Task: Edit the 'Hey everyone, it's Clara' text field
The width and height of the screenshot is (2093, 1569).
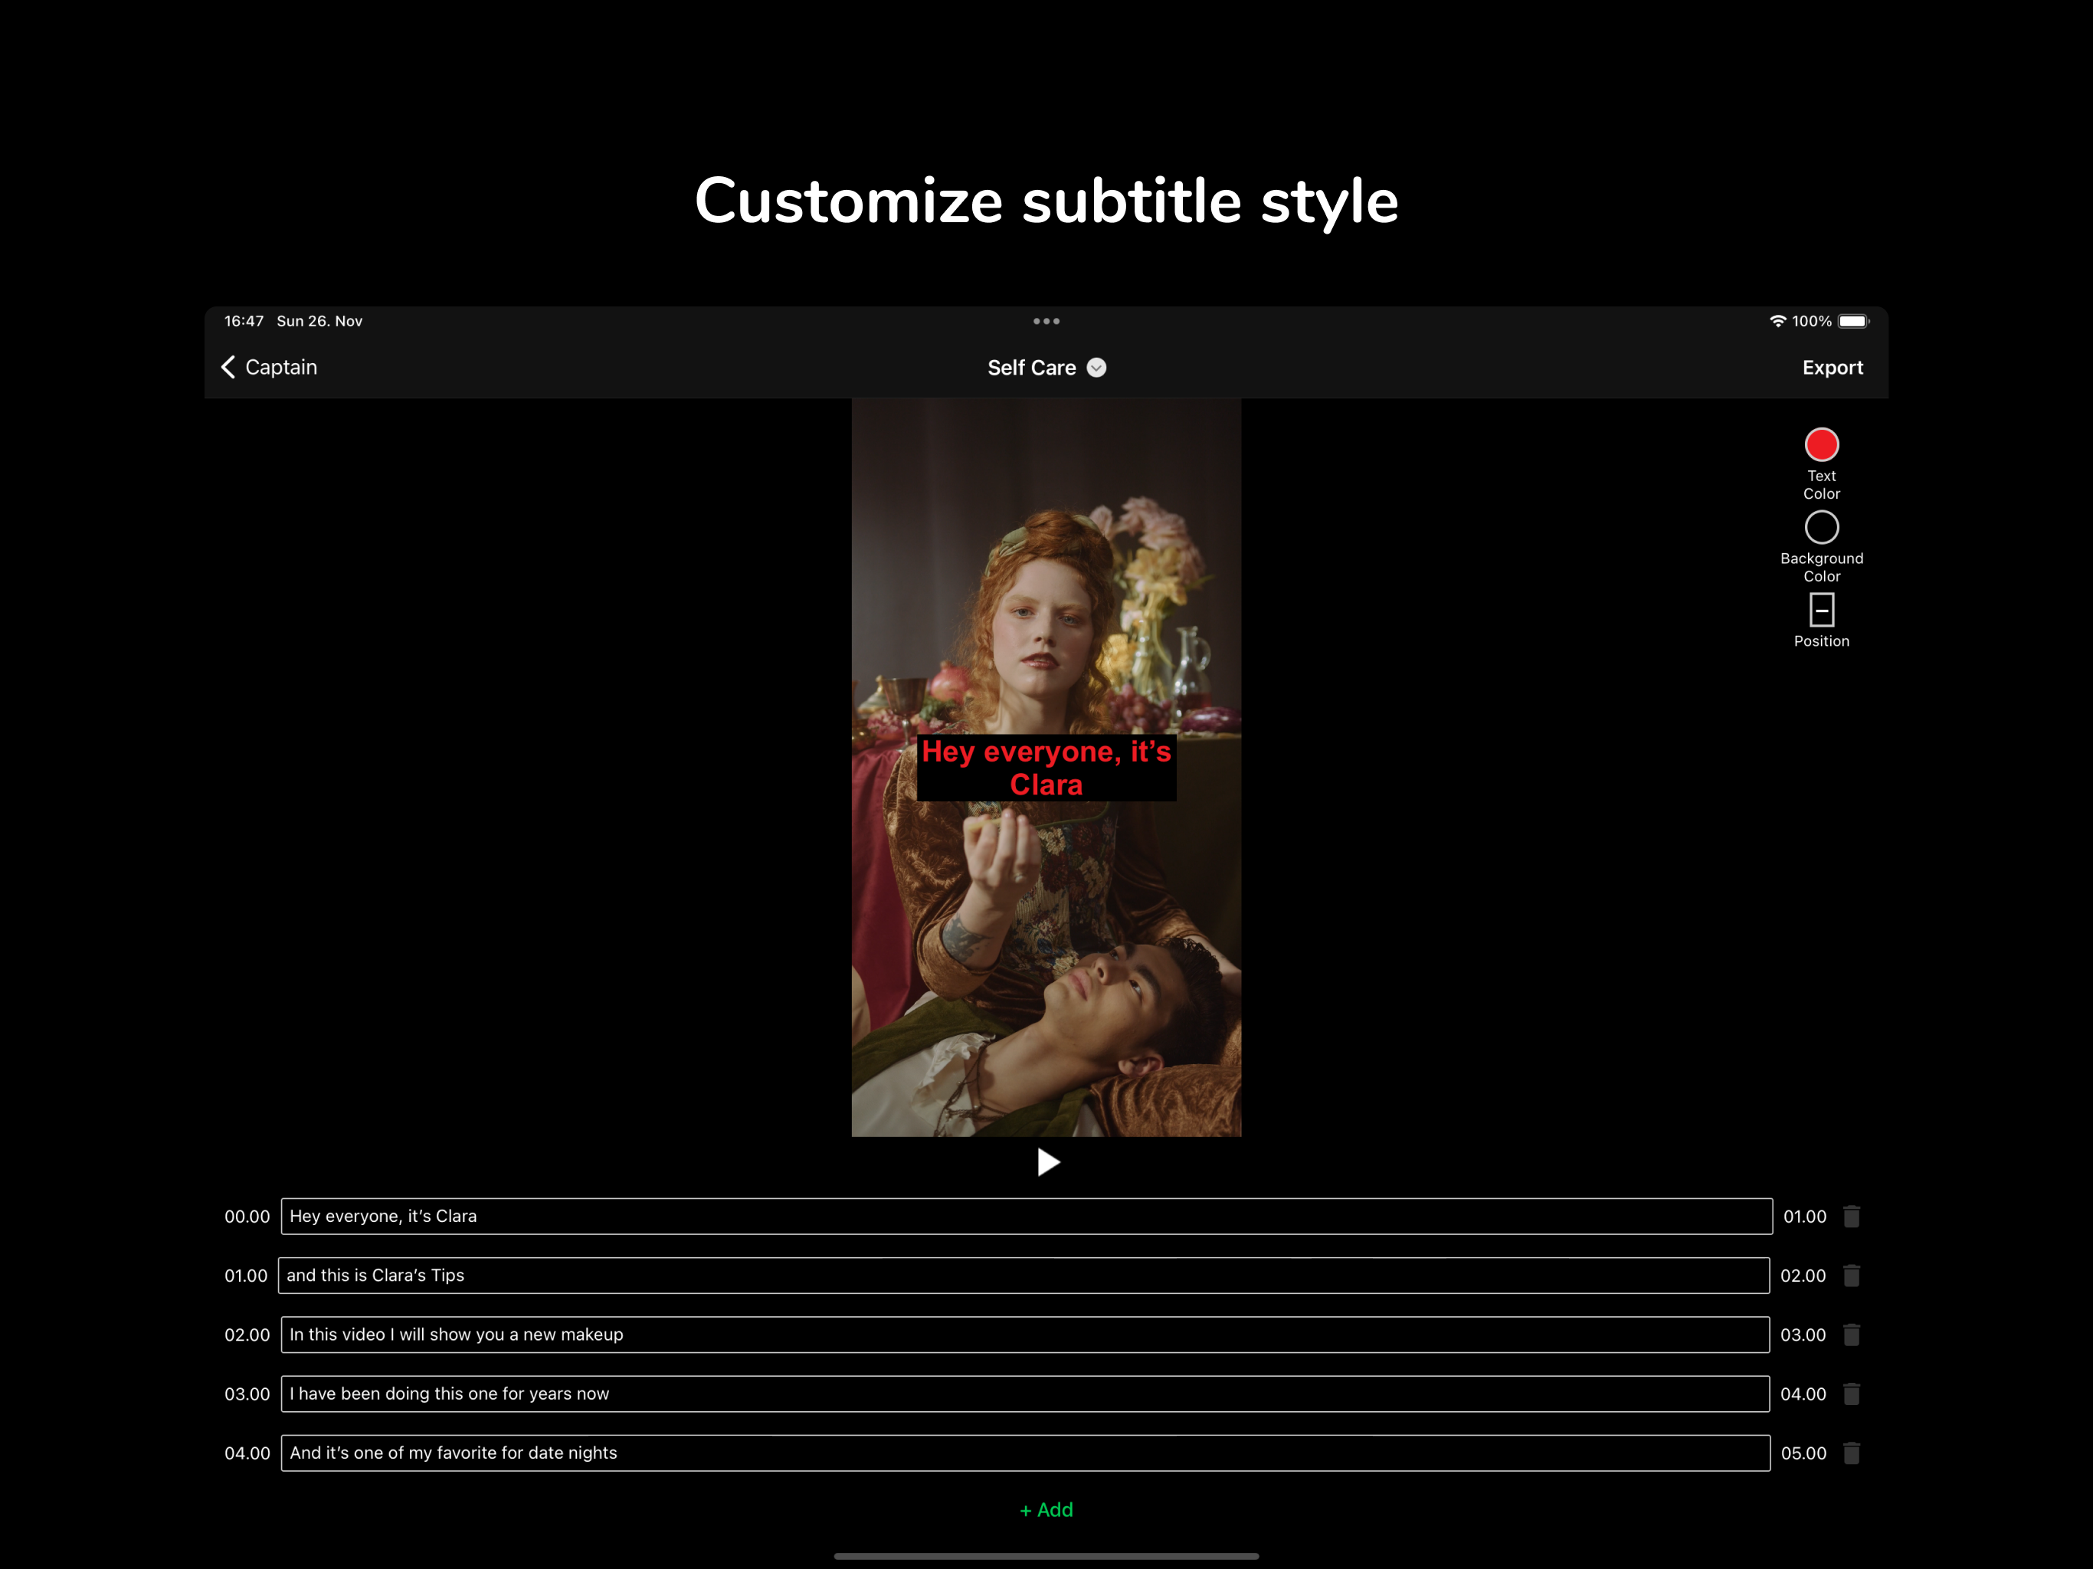Action: [1026, 1216]
